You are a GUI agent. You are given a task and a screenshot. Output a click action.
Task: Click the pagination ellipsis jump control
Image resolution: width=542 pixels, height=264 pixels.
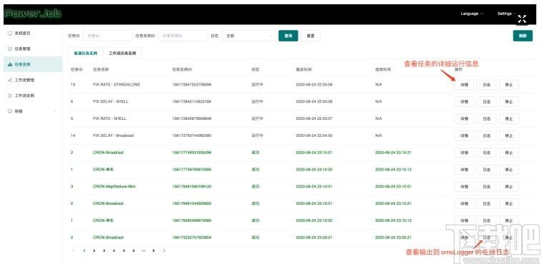click(x=144, y=250)
